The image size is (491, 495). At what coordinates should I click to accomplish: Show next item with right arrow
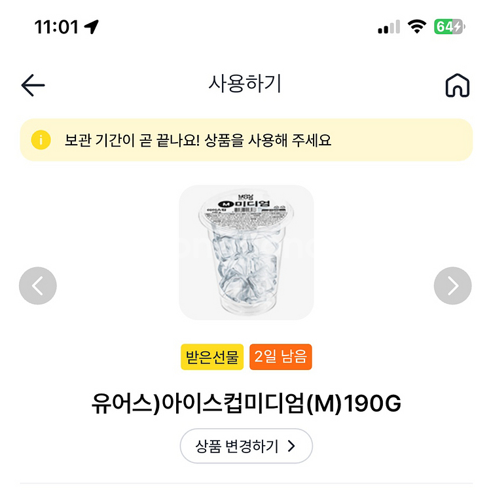point(452,285)
